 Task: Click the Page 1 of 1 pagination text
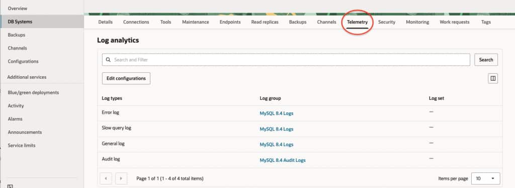tap(170, 178)
